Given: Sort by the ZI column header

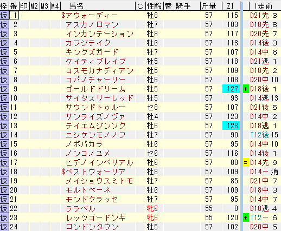Looking at the screenshot, I should (x=231, y=6).
